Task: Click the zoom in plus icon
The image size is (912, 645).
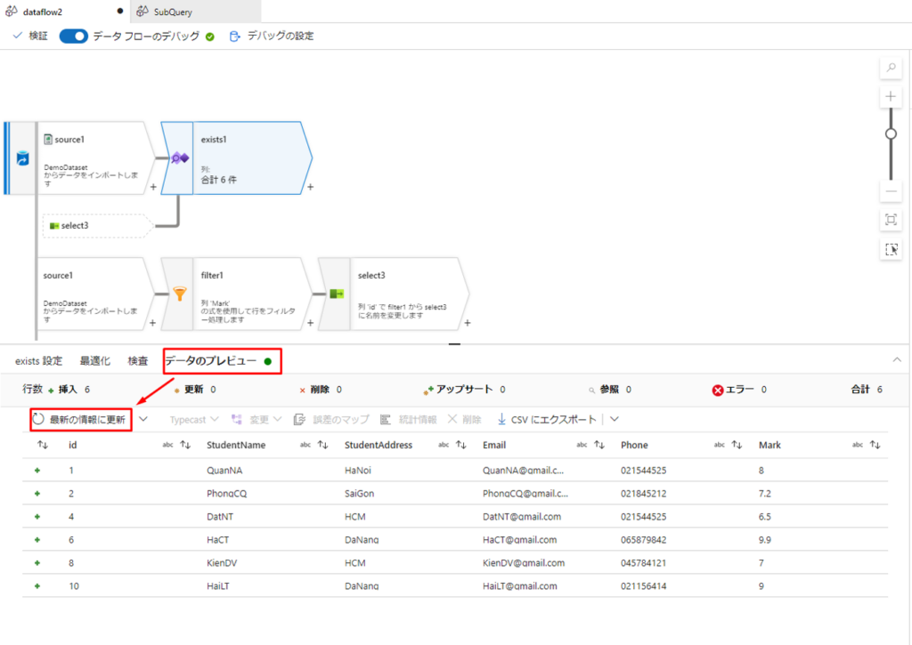Action: point(891,96)
